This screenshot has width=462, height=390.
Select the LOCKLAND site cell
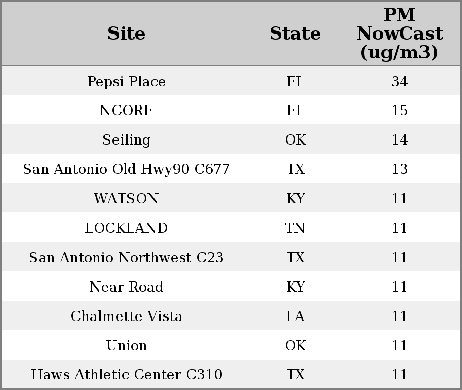pos(126,228)
